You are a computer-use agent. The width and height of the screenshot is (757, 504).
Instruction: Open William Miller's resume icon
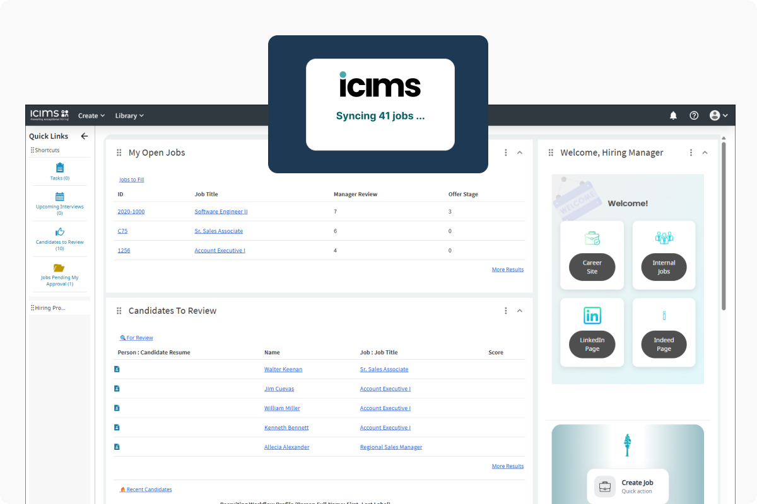117,408
